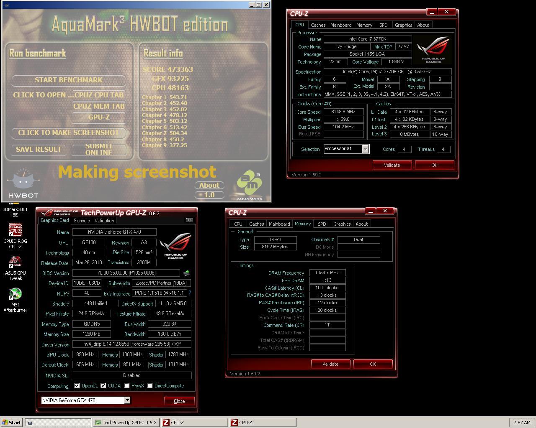
Task: Toggle the OpenCL checkbox
Action: point(77,386)
